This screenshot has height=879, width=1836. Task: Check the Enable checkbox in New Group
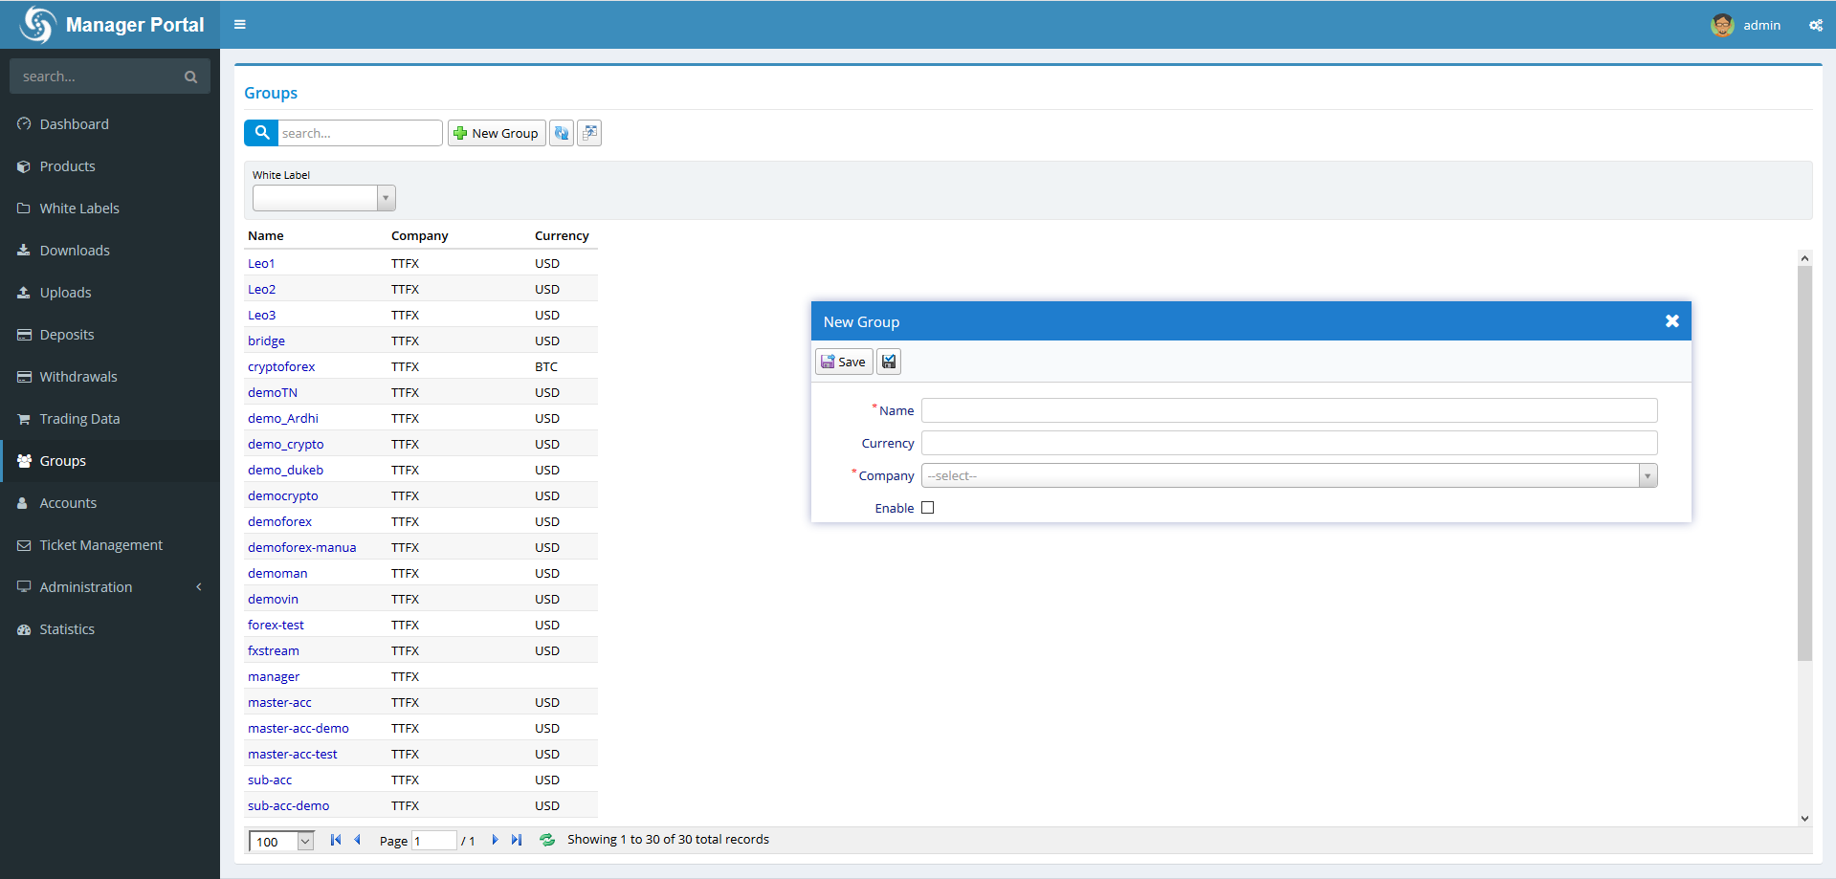pos(927,508)
